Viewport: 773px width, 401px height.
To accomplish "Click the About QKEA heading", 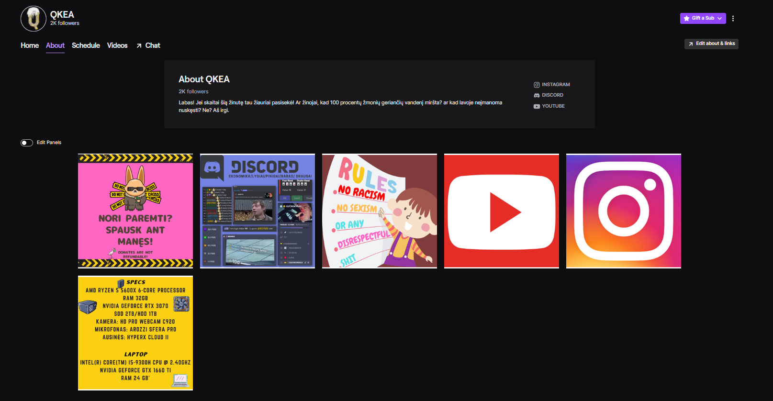I will pyautogui.click(x=204, y=79).
